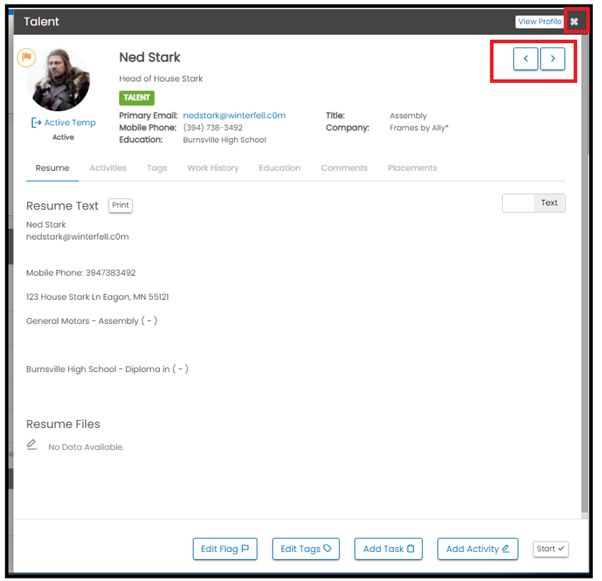The image size is (602, 581).
Task: Select the Mobile Phone number (394) 738-3492
Action: [213, 128]
